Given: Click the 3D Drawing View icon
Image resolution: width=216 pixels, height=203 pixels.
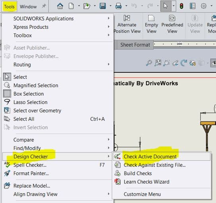Looking at the screenshot, I should pyautogui.click(x=193, y=63).
